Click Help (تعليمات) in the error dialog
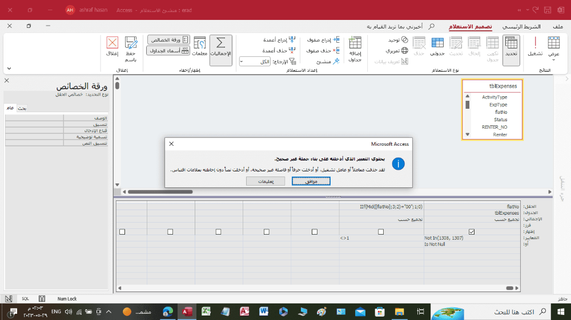571x320 pixels. (x=266, y=181)
